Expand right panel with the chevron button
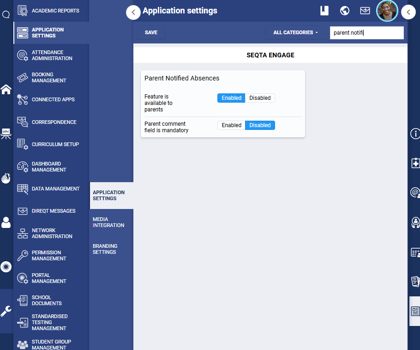The image size is (420, 350). pyautogui.click(x=408, y=12)
